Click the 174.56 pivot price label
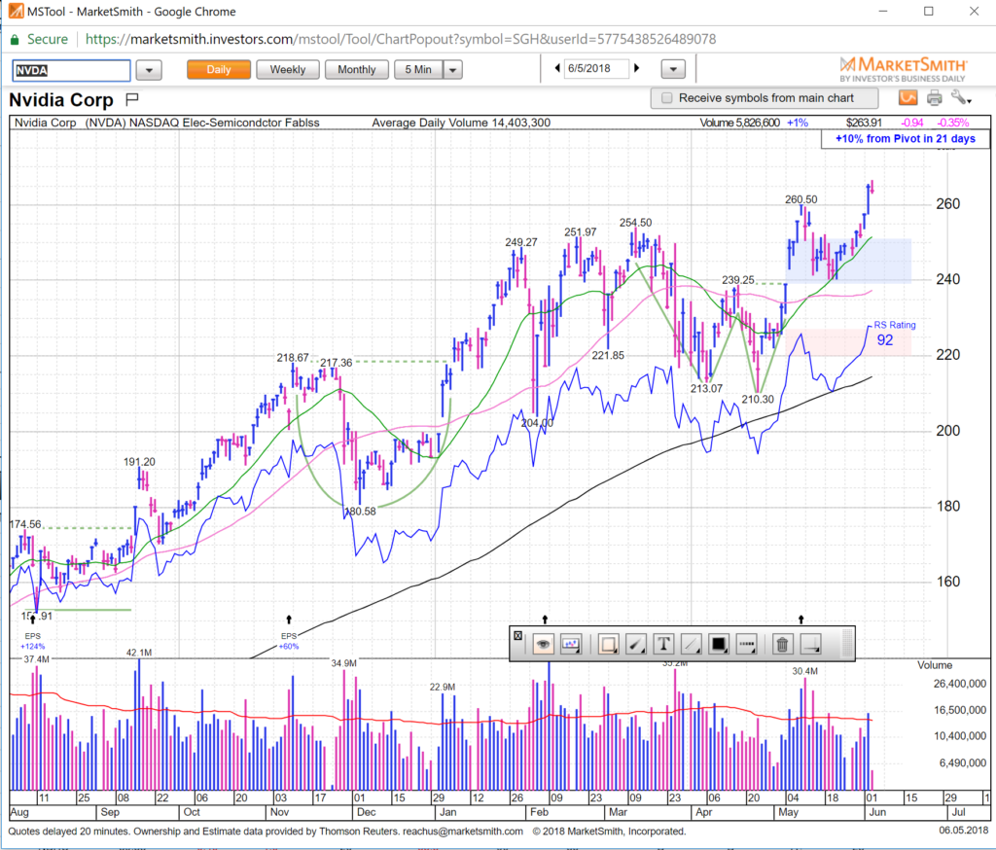 [25, 525]
